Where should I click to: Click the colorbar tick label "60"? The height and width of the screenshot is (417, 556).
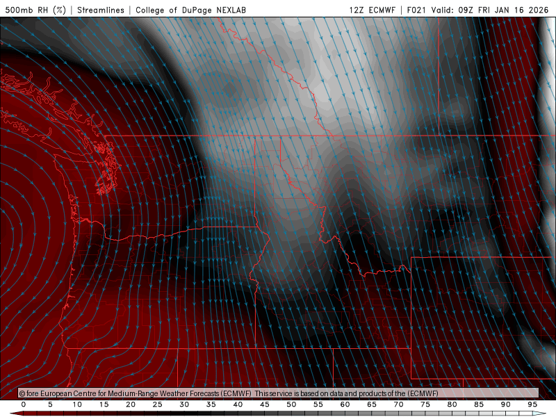pos(345,404)
